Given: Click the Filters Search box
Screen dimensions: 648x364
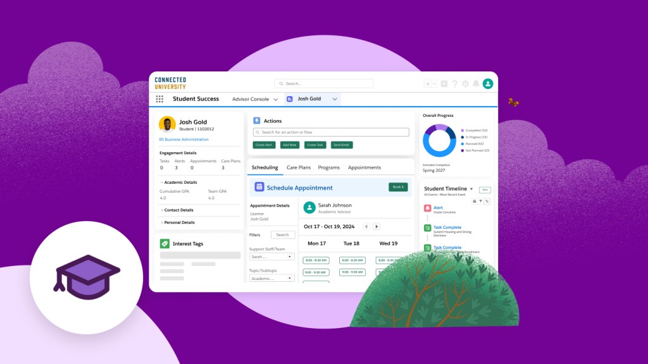Looking at the screenshot, I should (283, 235).
